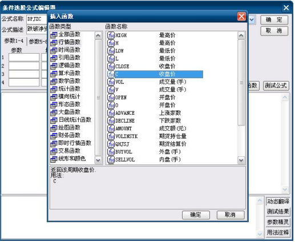
Task: Click the icon beside 形态函数
Action: tap(54, 105)
